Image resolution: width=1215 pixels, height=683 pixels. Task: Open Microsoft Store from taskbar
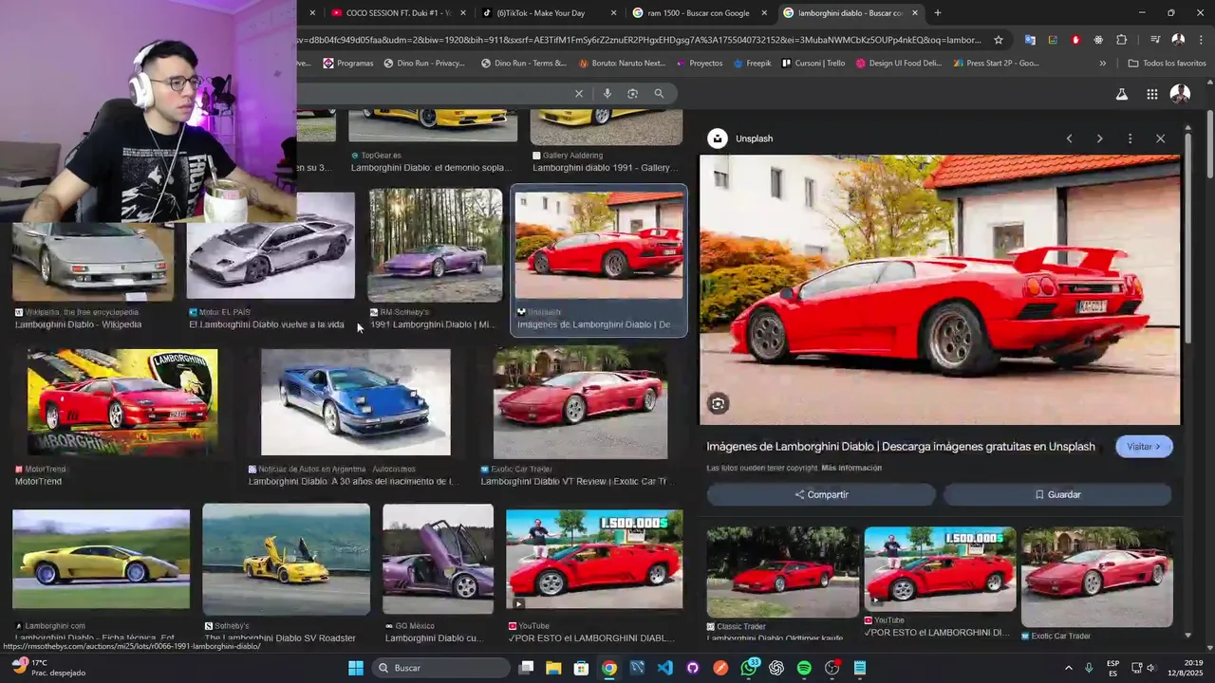[581, 668]
